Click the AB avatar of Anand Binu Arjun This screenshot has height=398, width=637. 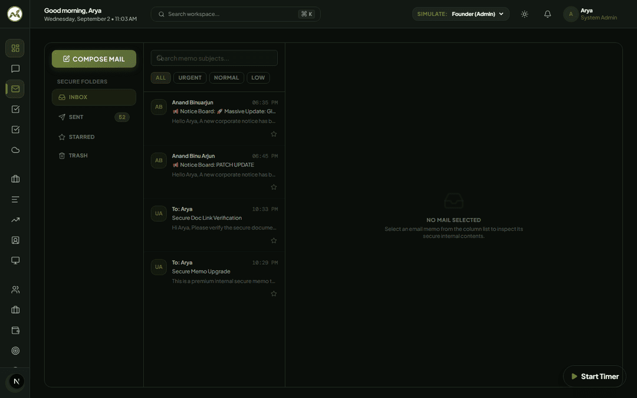click(x=159, y=160)
